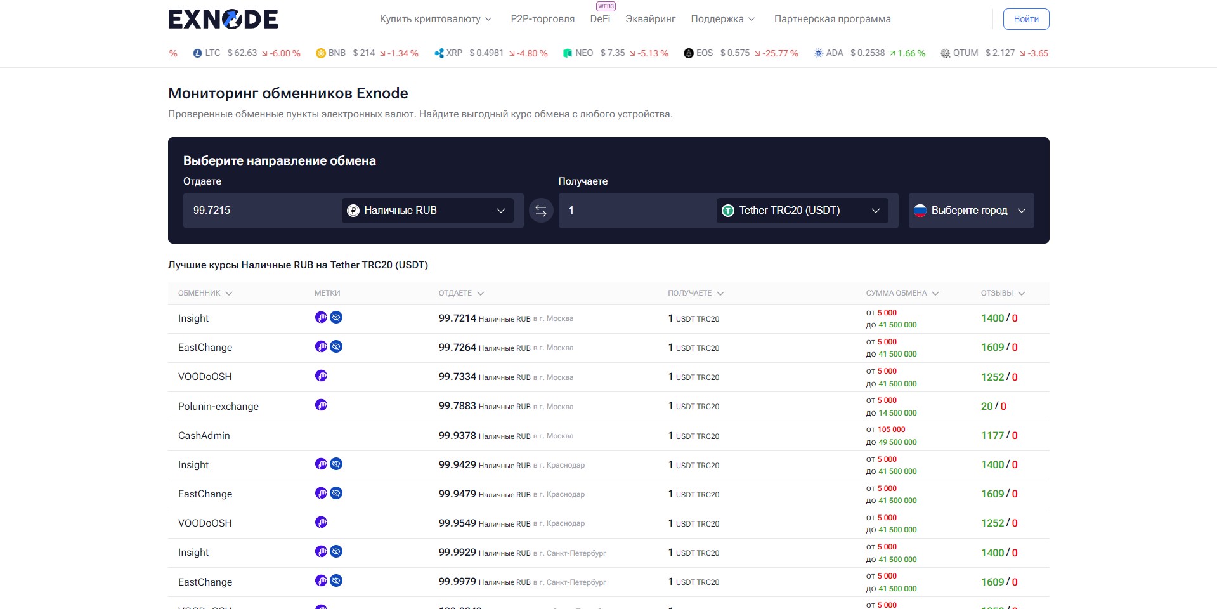1217x609 pixels.
Task: Click the Tether icon in Получаете selector
Action: coord(728,211)
